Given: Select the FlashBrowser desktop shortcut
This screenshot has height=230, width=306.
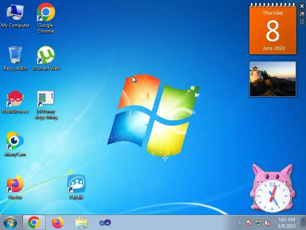Looking at the screenshot, I should pos(15,102).
